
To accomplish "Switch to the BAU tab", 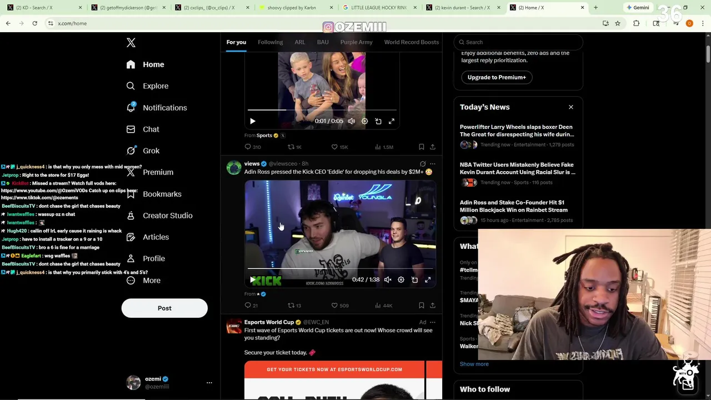I will [323, 42].
